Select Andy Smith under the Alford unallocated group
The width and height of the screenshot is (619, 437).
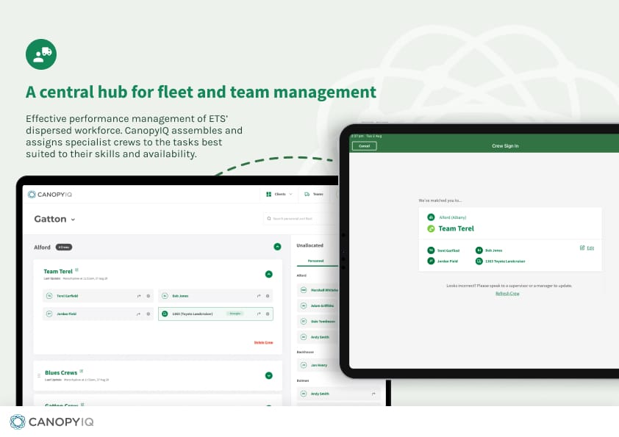pos(318,337)
